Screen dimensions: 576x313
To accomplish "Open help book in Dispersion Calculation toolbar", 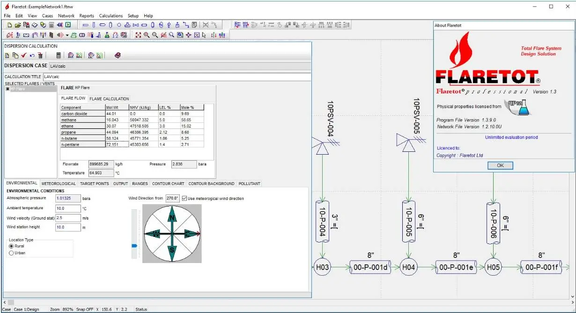I will click(118, 56).
